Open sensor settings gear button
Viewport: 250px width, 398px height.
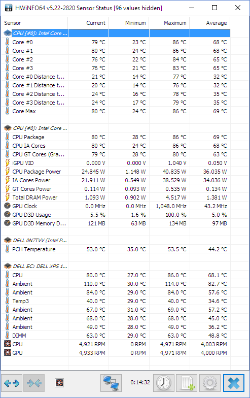pos(210,383)
